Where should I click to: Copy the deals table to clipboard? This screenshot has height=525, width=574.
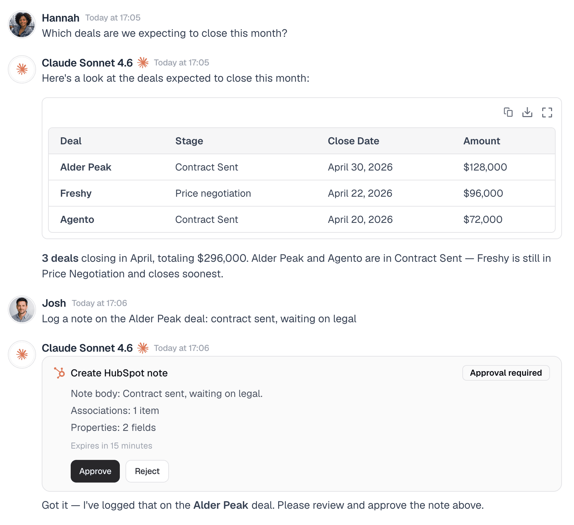(508, 112)
